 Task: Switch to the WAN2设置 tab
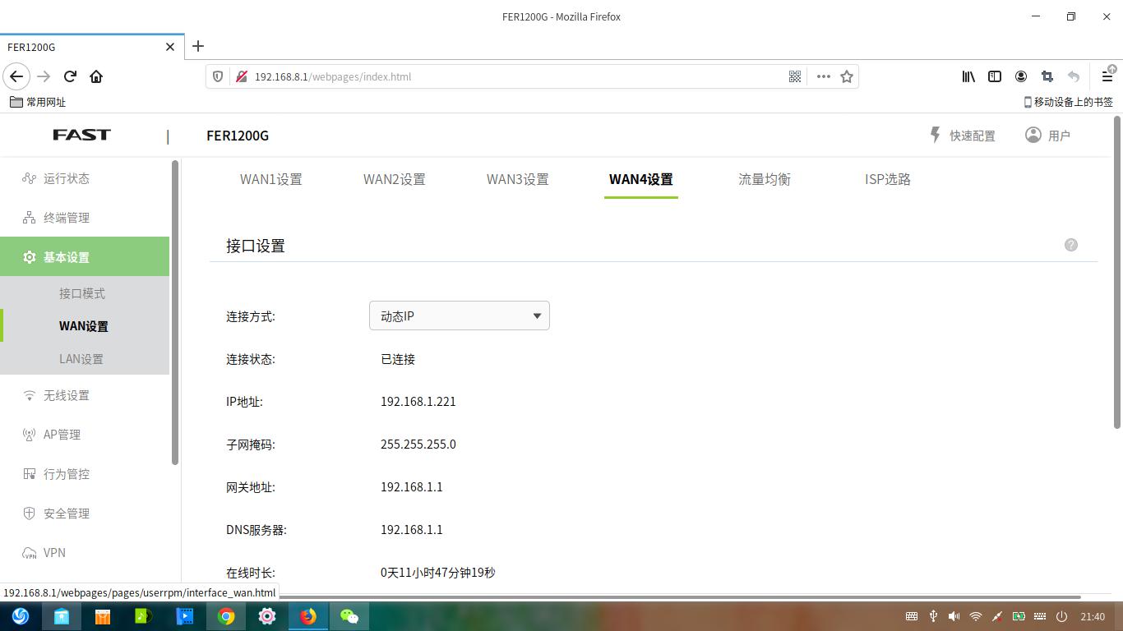point(394,179)
